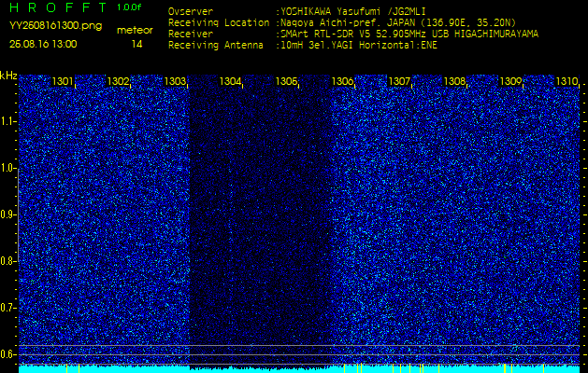The image size is (588, 373).
Task: Click the 1309 time marker
Action: point(510,81)
